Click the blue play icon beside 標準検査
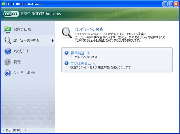The image size is (180, 134). tap(66, 53)
